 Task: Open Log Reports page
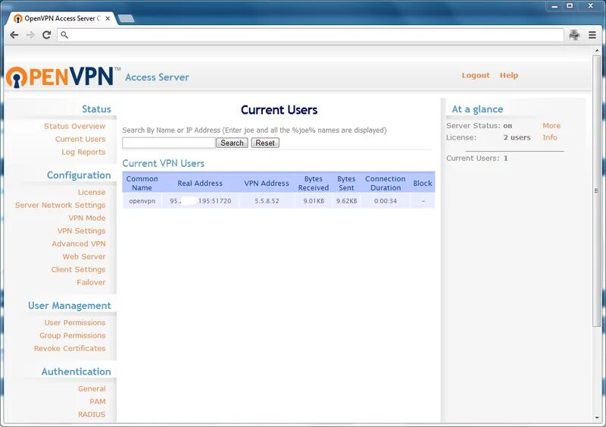pyautogui.click(x=83, y=152)
